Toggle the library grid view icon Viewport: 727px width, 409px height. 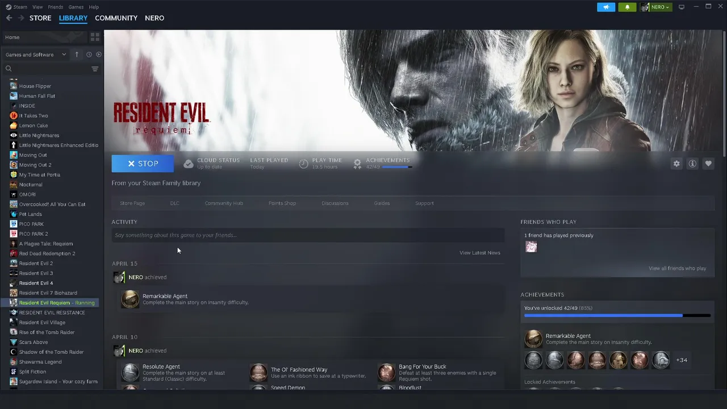click(95, 37)
